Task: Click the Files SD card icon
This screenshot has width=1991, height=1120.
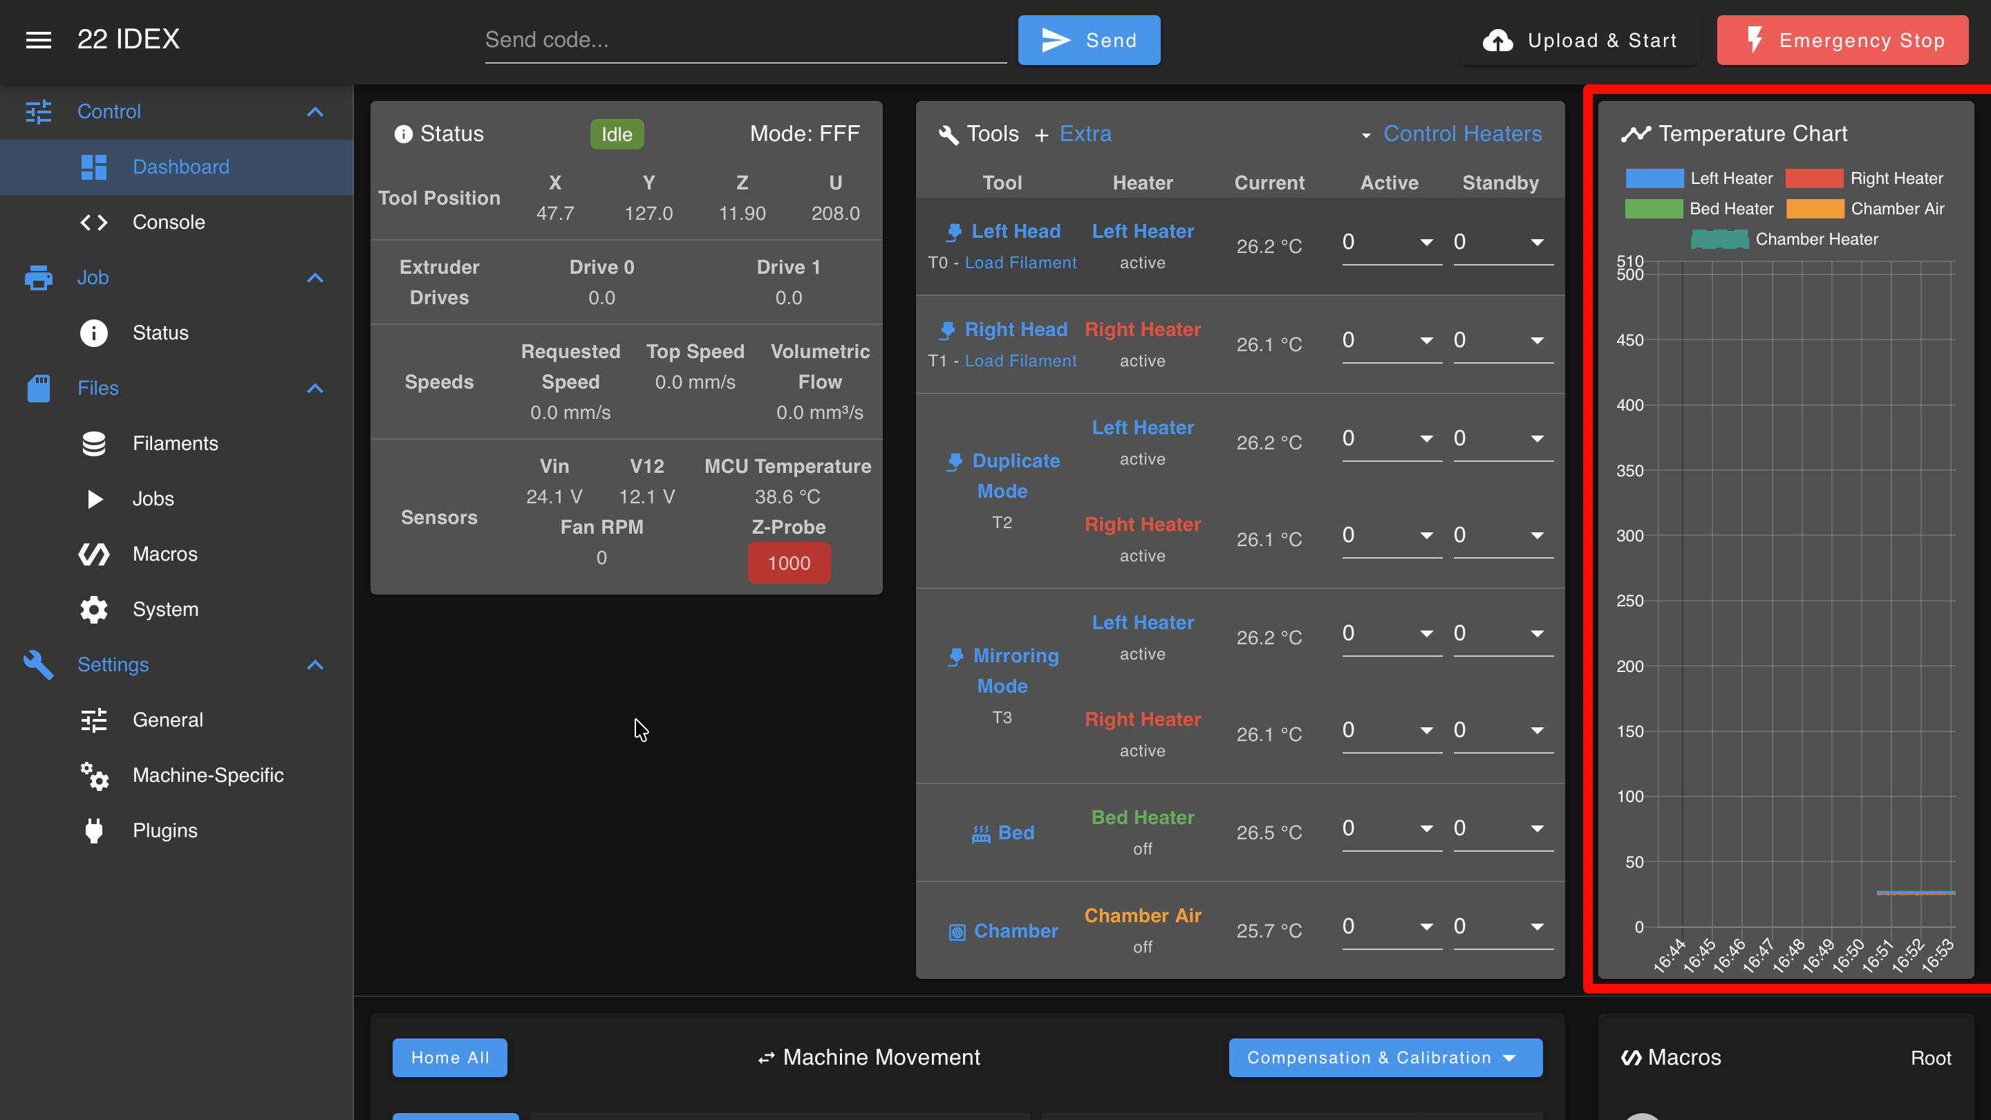Action: click(x=38, y=388)
